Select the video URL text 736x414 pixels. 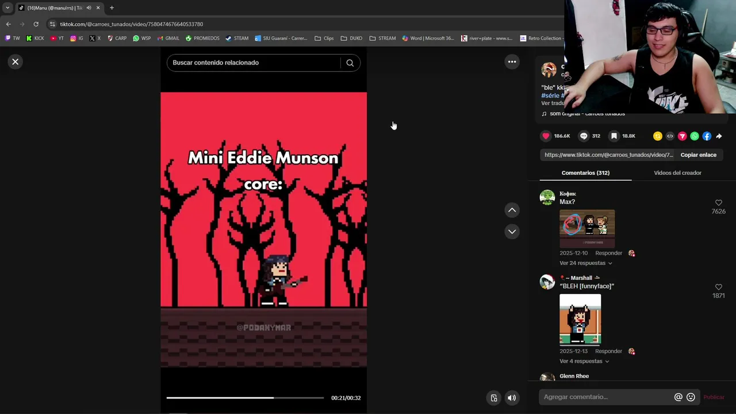608,155
